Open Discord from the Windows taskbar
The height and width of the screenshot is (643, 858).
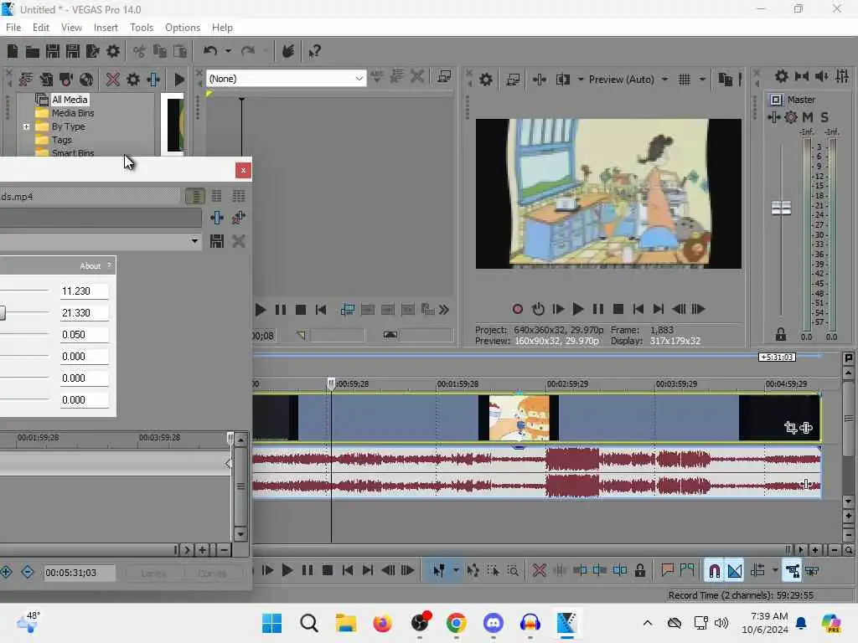pos(494,623)
